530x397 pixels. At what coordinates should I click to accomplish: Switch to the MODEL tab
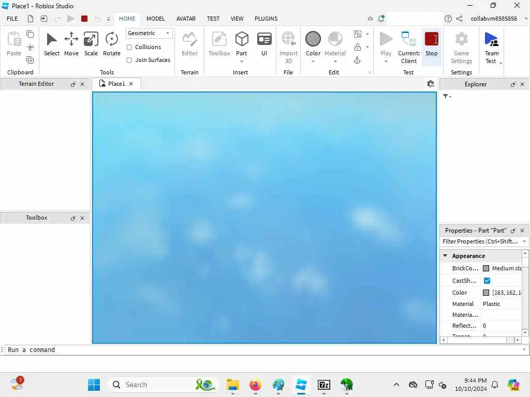coord(155,19)
